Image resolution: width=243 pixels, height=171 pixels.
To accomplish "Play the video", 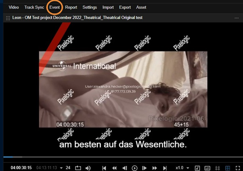I will point(135,168).
